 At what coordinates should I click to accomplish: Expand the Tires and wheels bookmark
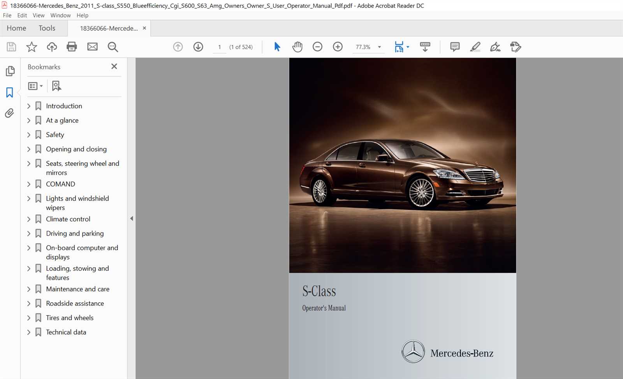[x=28, y=318]
